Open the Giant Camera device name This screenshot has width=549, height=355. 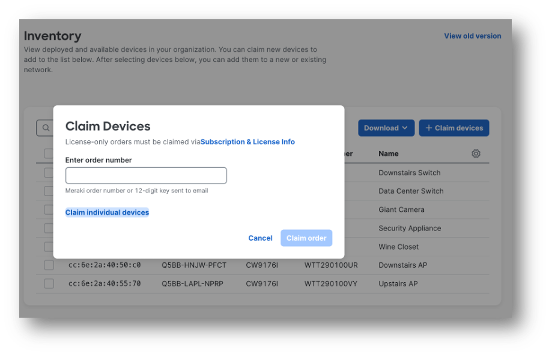401,209
